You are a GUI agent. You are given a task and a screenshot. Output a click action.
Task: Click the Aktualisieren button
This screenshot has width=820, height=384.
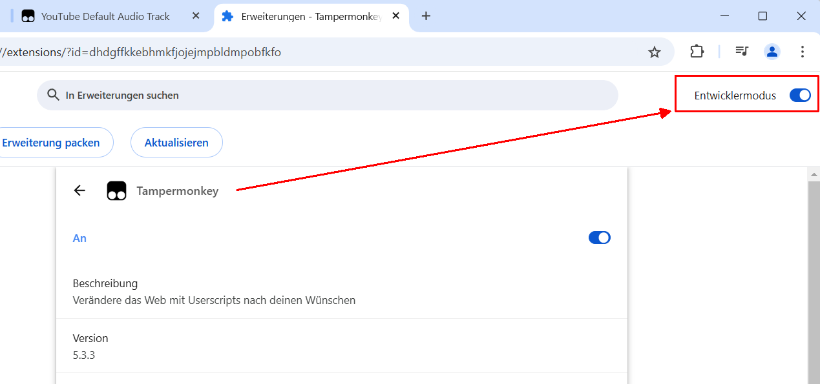(x=176, y=143)
